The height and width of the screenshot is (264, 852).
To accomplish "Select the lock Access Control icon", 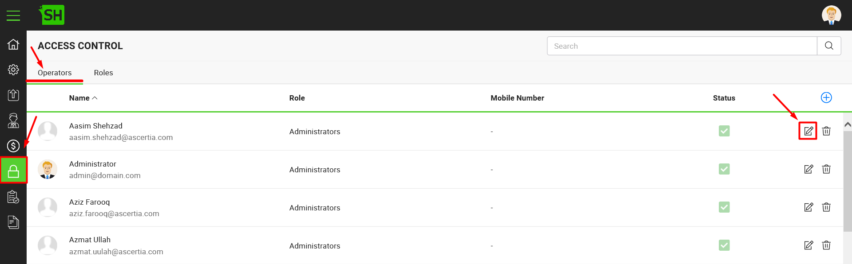I will [x=13, y=170].
